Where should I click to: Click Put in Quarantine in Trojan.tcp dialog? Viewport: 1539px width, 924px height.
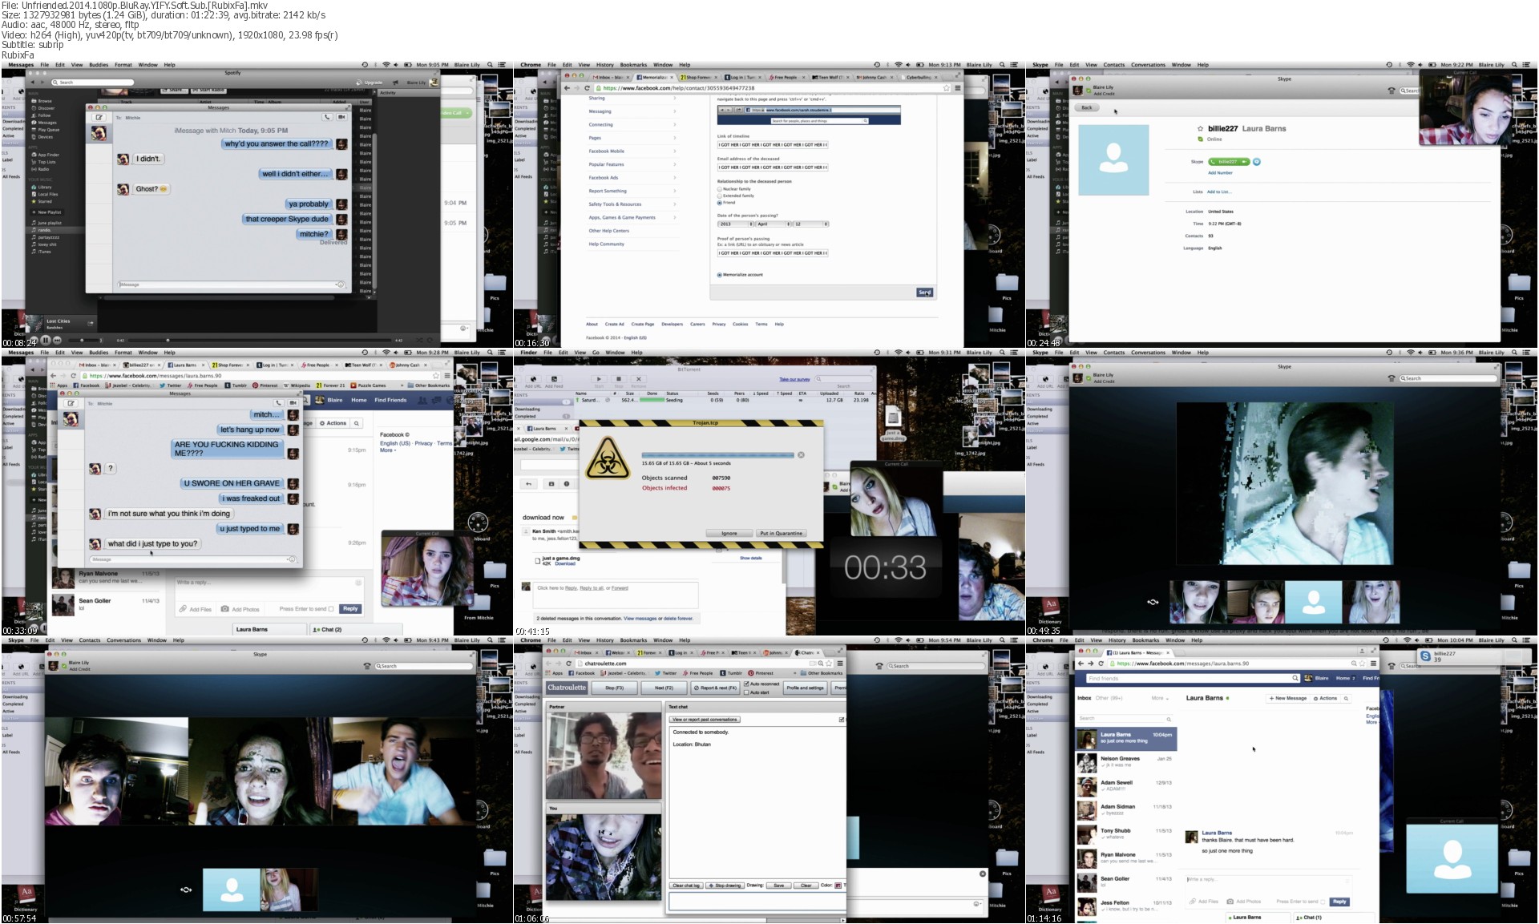pos(781,533)
